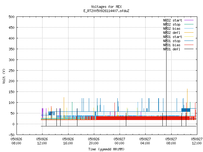
Task: Click the 'NPD2 bias' legend label
Action: coord(172,28)
